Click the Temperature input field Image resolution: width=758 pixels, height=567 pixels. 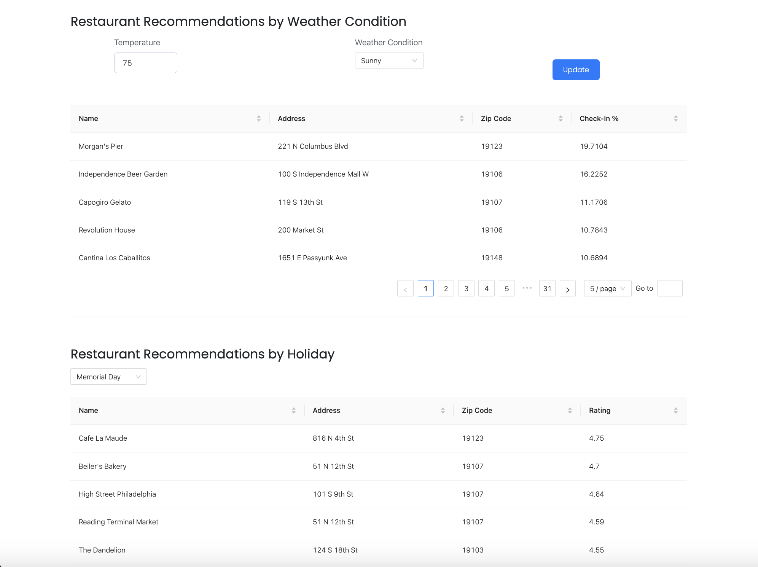click(146, 63)
